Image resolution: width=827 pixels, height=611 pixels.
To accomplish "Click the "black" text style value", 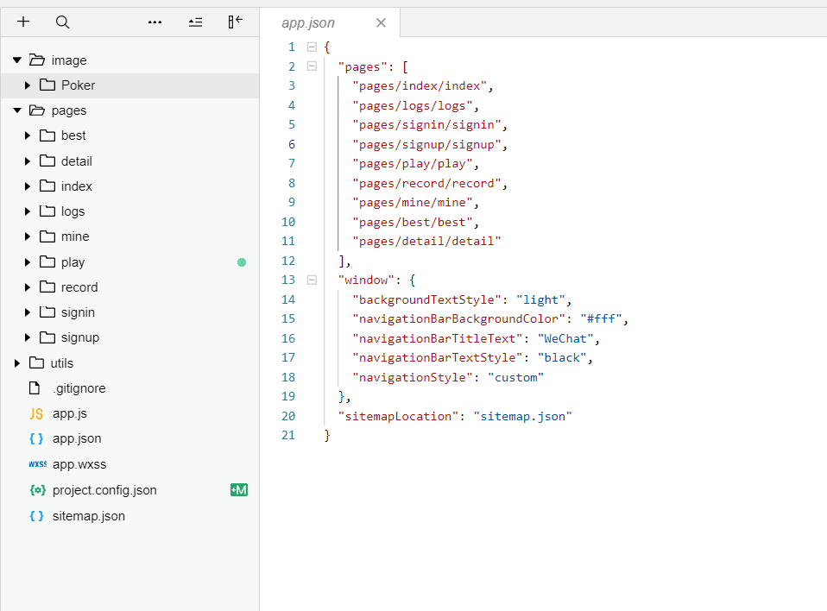I will tap(562, 358).
